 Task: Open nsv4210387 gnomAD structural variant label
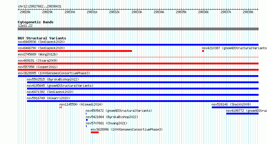[234, 48]
